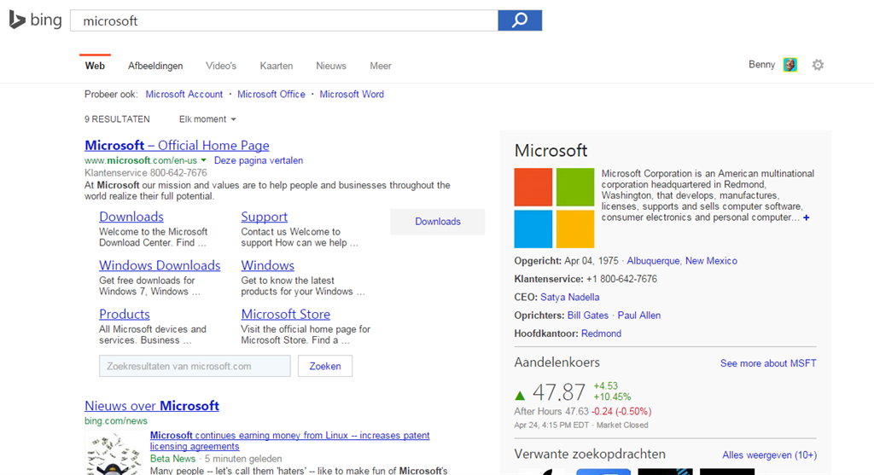This screenshot has width=874, height=475.
Task: Click the news article thumbnail image
Action: click(x=113, y=454)
